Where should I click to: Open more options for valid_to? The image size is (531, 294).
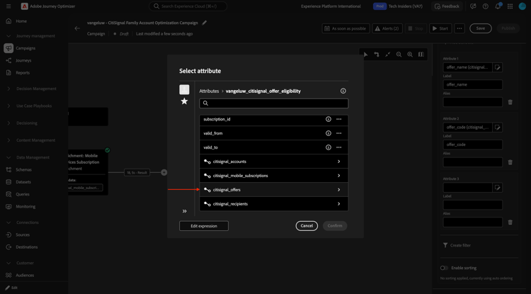[338, 147]
